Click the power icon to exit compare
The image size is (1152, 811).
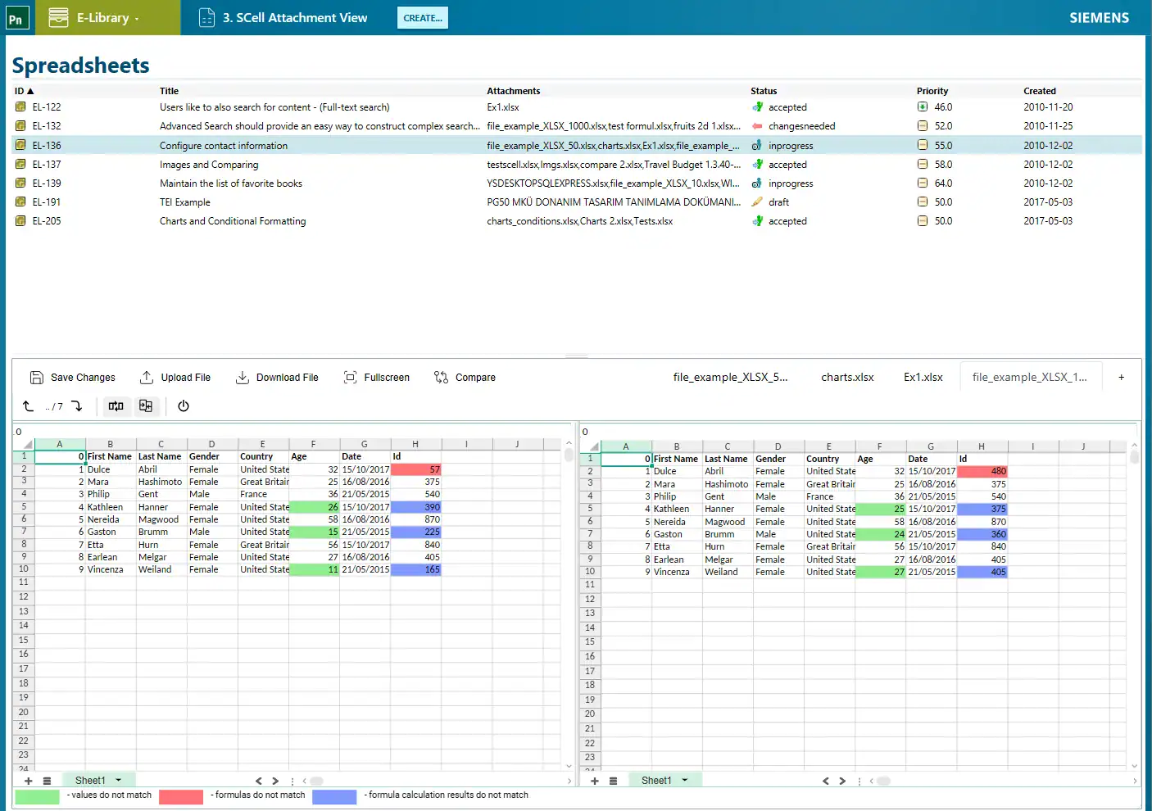[x=184, y=406]
